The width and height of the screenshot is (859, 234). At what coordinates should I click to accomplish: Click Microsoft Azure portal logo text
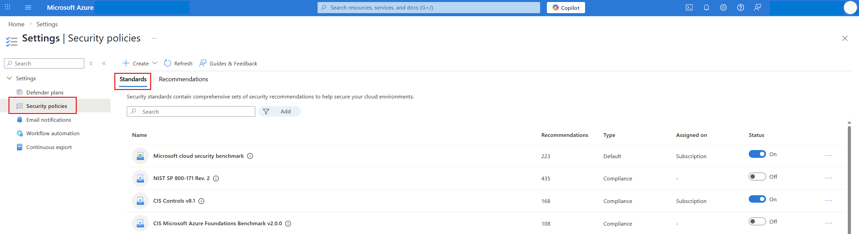pyautogui.click(x=70, y=7)
